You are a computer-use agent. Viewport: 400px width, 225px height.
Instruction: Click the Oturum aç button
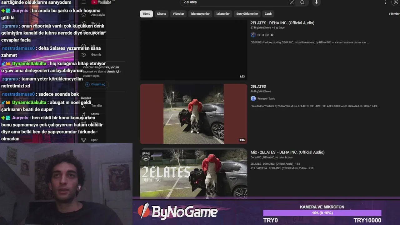[95, 84]
